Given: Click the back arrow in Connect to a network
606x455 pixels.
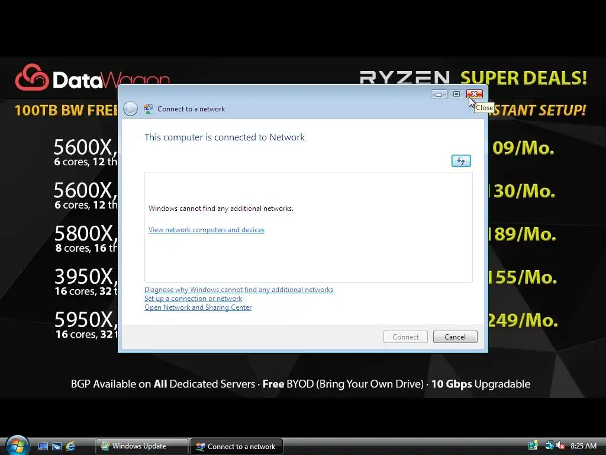Looking at the screenshot, I should pos(130,109).
